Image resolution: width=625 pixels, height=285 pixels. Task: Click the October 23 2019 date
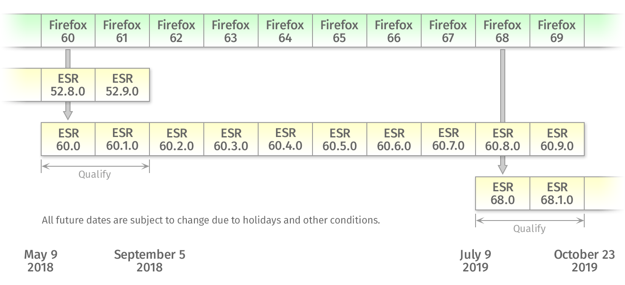[584, 261]
